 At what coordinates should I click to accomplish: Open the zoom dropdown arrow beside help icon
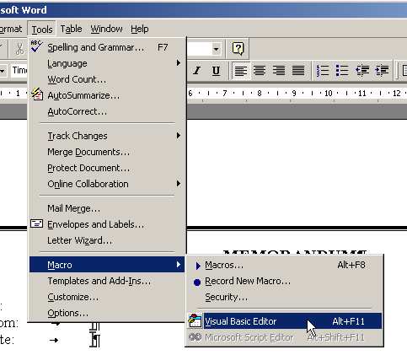216,49
